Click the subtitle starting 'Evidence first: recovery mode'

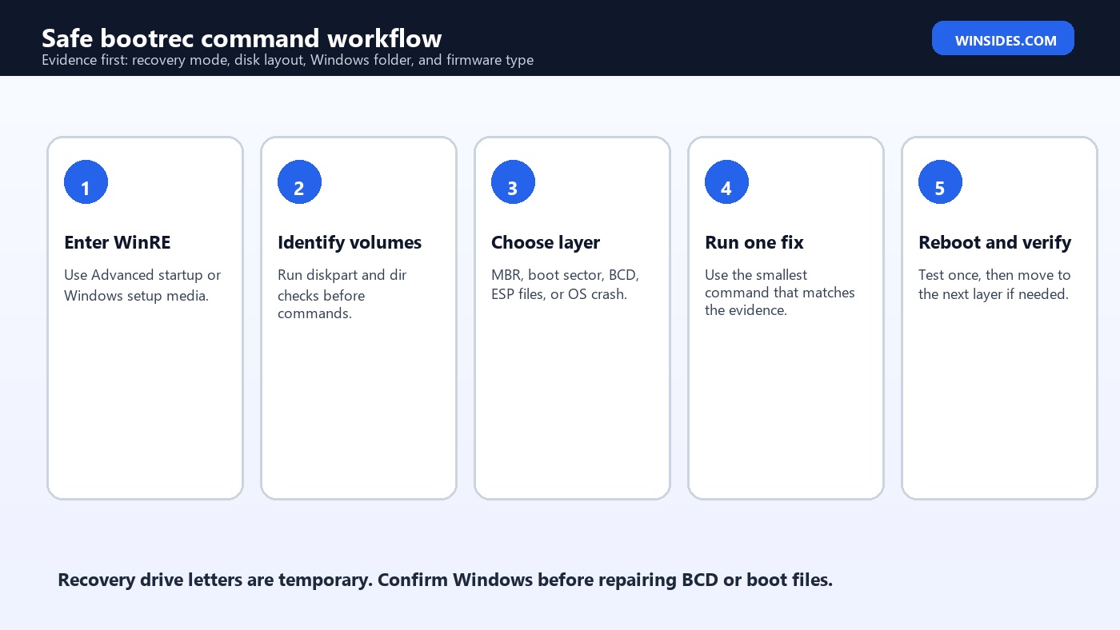tap(287, 60)
